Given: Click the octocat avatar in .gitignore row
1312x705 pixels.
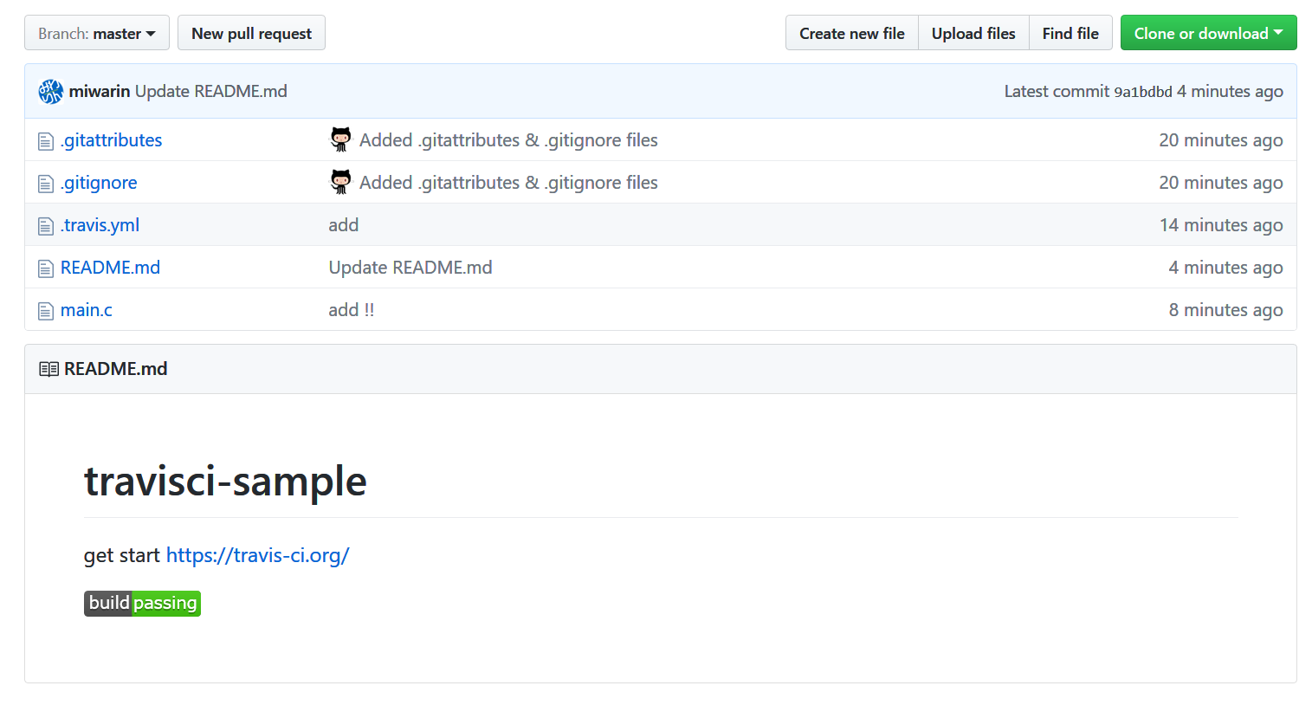Looking at the screenshot, I should [x=341, y=182].
